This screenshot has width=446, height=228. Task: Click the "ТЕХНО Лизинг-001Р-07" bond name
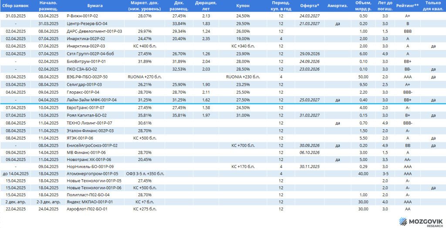click(x=89, y=123)
